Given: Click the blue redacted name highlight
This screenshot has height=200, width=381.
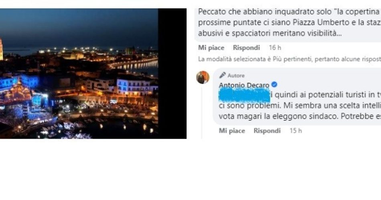Looking at the screenshot, I should [x=245, y=95].
